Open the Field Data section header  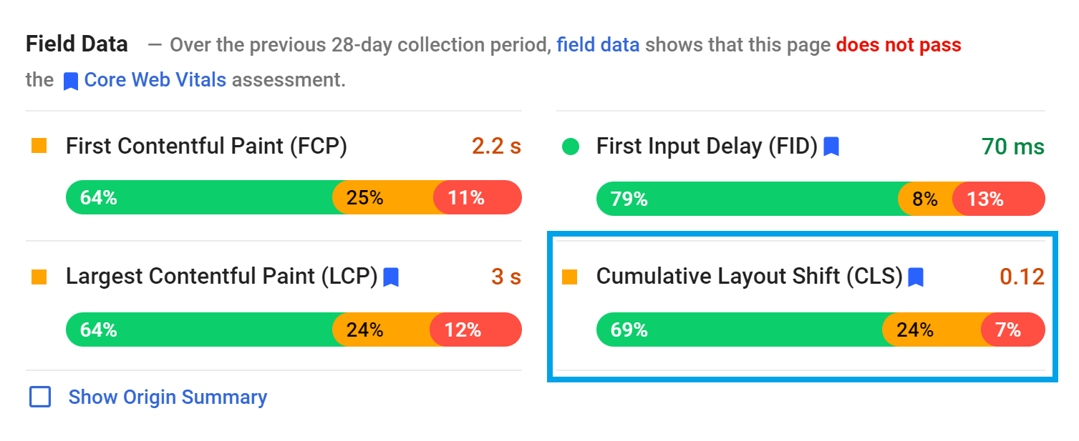[x=77, y=44]
